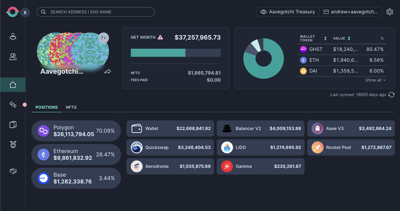Click the NFTS value $1,885,794.81
This screenshot has width=400, height=211.
coord(204,73)
